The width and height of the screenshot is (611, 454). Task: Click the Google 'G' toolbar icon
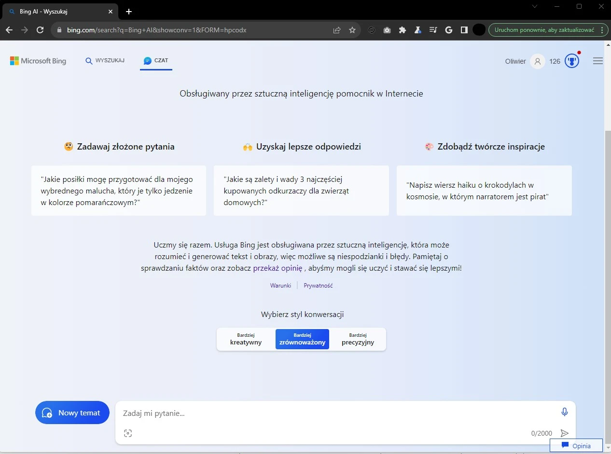(x=449, y=30)
